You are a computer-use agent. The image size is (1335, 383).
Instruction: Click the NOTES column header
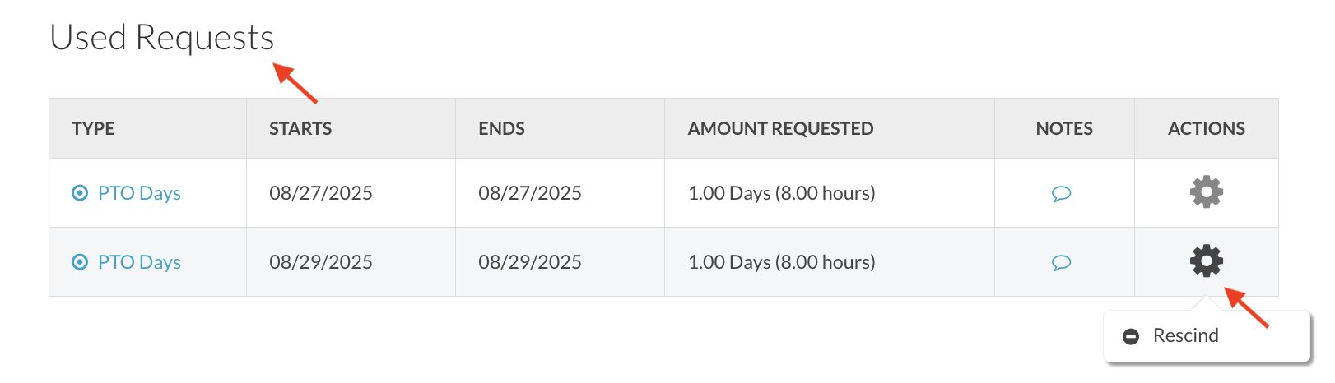1064,128
